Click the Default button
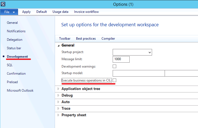198x128 pixels. [42, 12]
